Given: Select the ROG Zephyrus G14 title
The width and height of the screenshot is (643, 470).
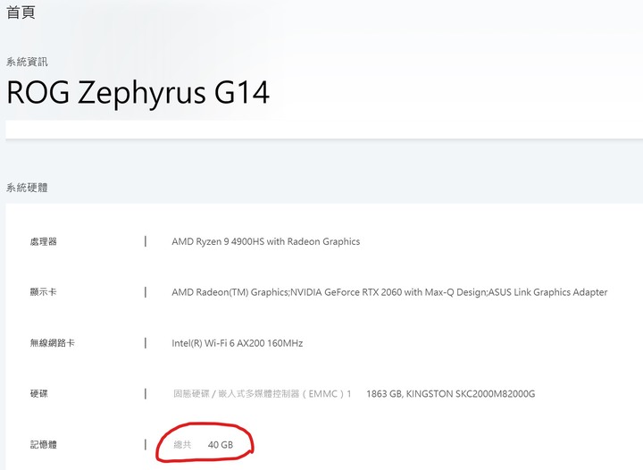Looking at the screenshot, I should coord(138,92).
